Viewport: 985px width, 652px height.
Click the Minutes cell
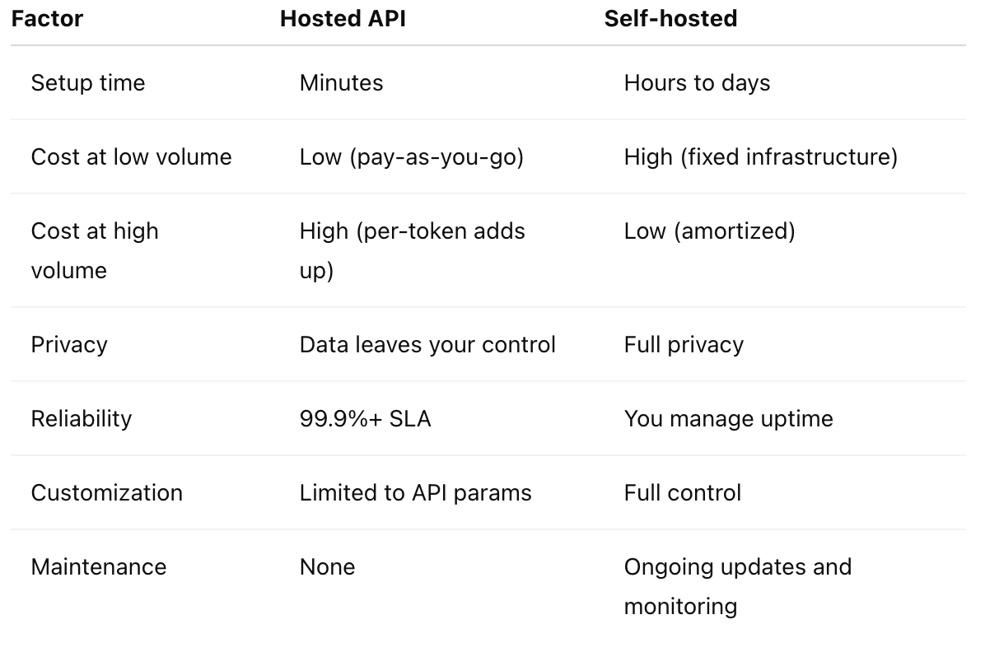pos(341,83)
